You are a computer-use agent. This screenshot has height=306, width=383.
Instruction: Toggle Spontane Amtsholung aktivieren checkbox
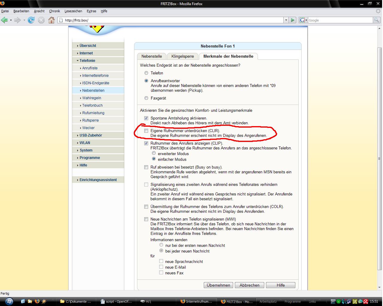tap(146, 118)
